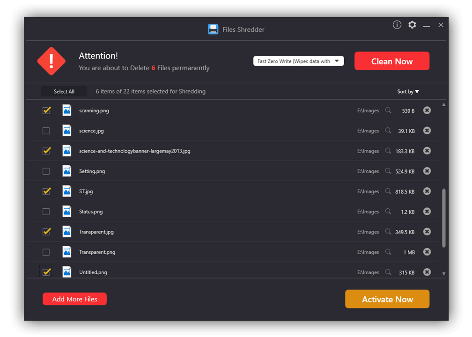Click the file list scrollbar thumb
Viewport: 472px width, 337px height.
coord(444,218)
